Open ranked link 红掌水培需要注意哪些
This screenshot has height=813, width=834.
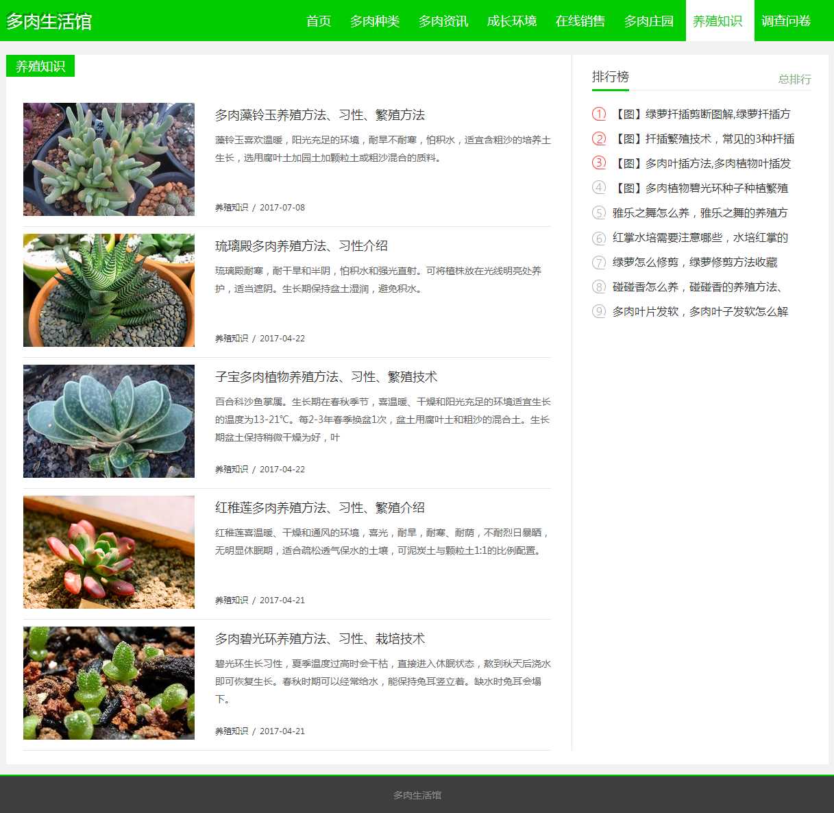click(700, 238)
